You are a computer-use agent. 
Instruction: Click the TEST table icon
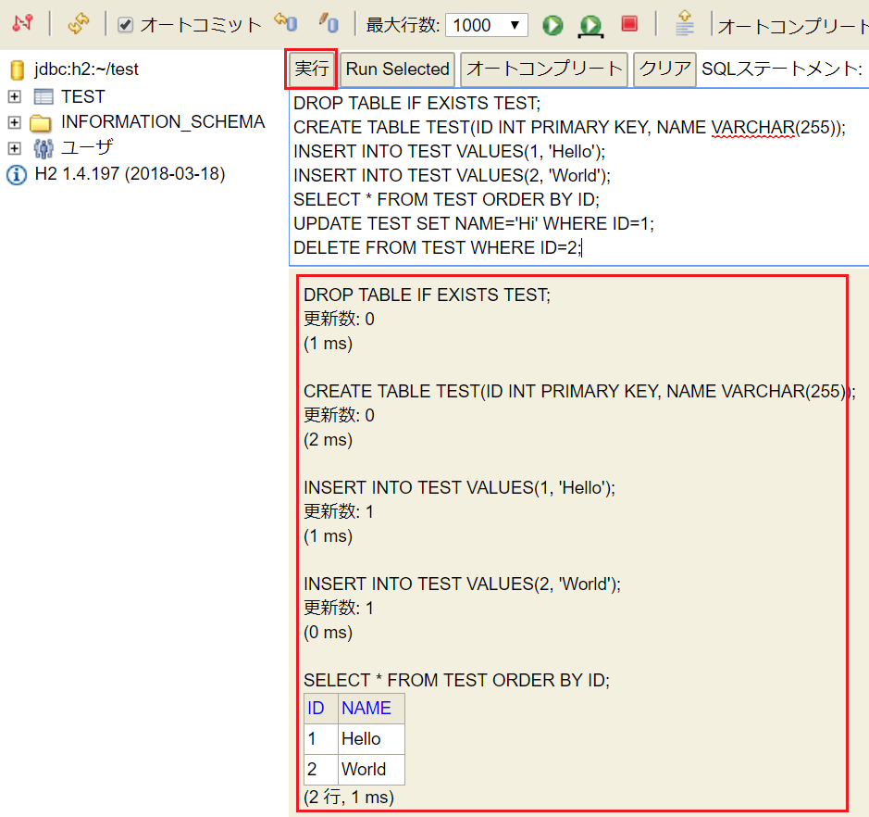(43, 96)
